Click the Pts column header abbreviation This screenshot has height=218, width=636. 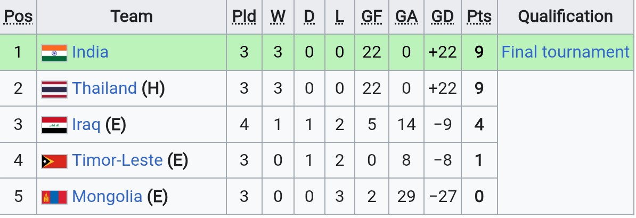(479, 17)
